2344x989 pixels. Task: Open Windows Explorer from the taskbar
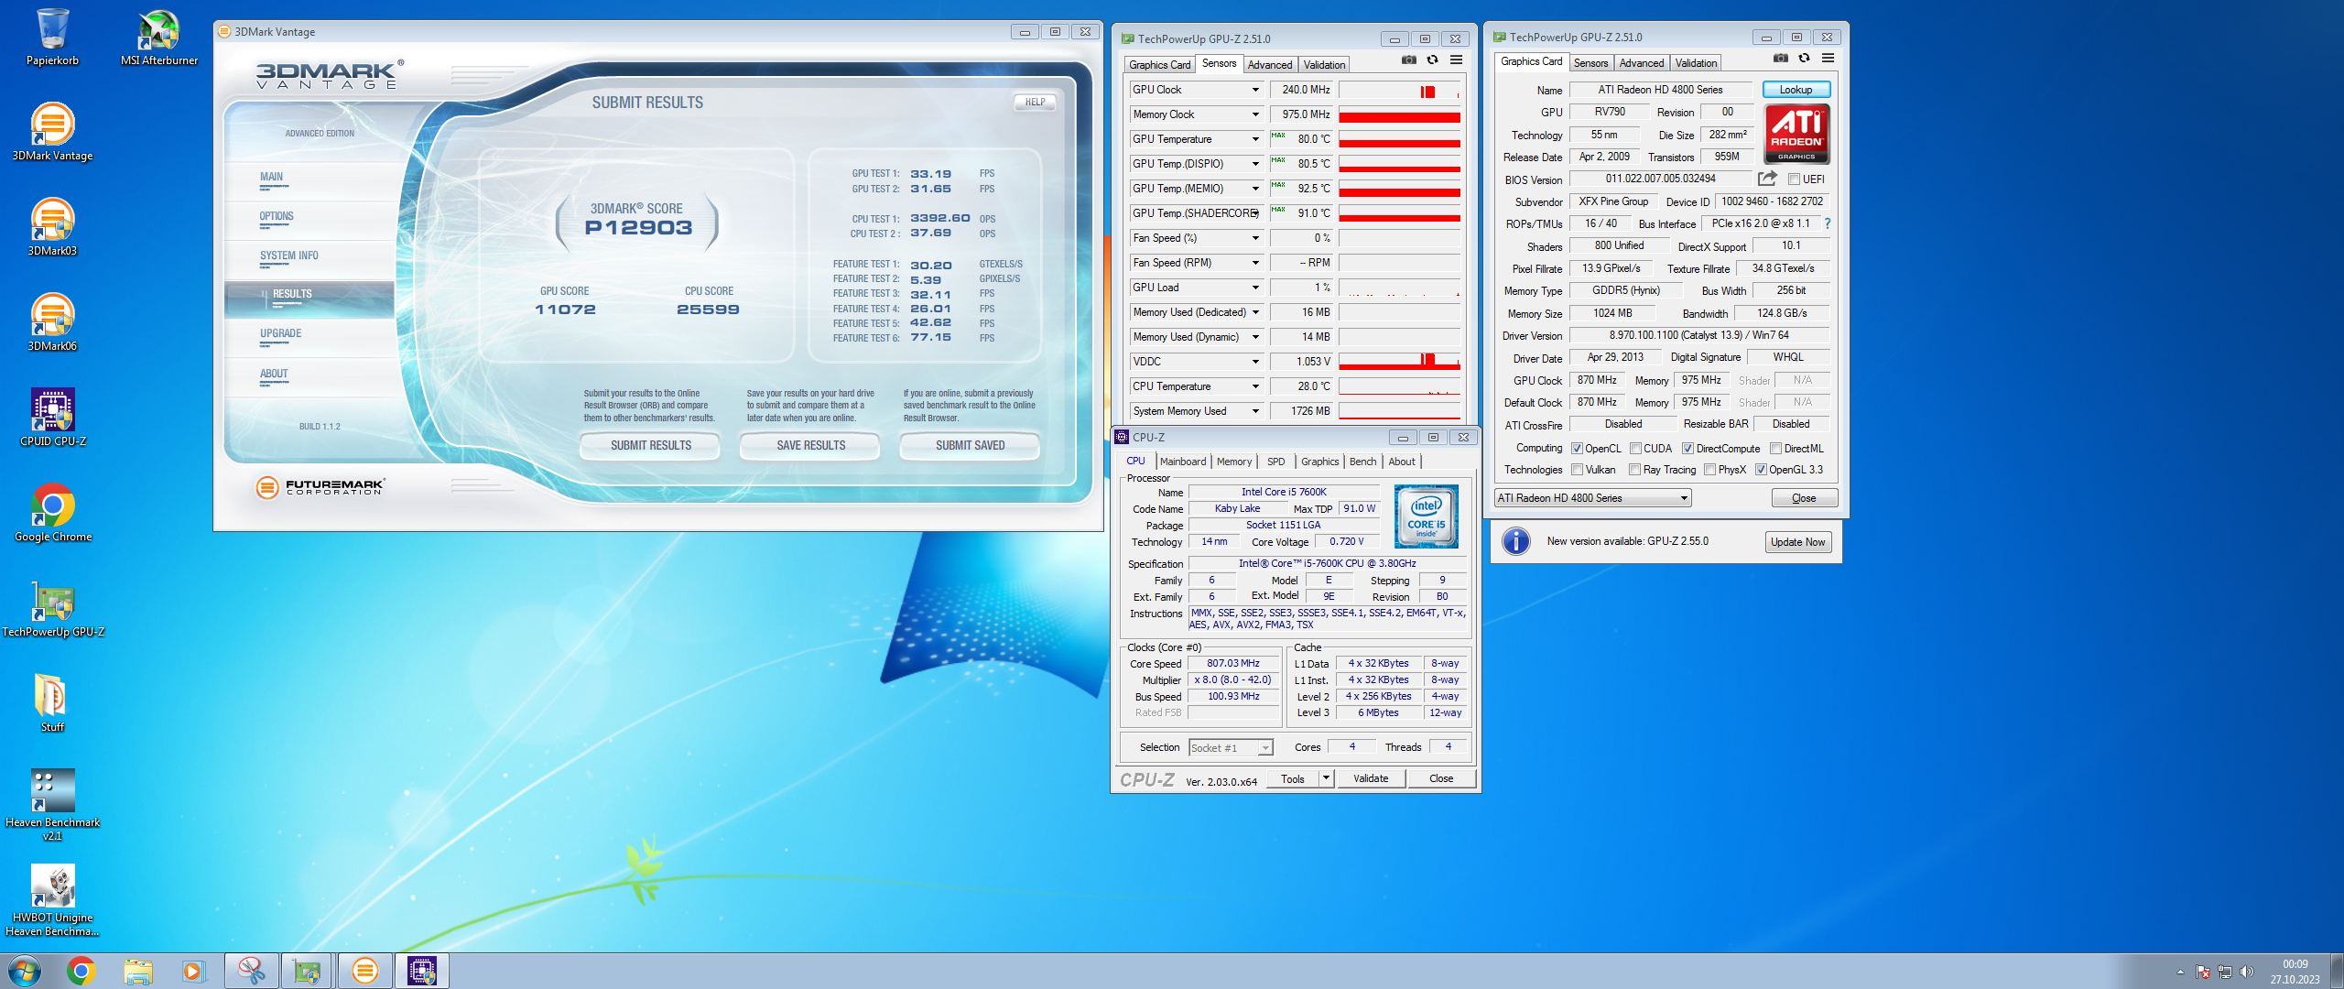pos(137,971)
